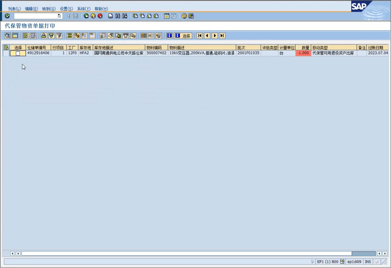
Task: Open the 列表(L) menu
Action: point(14,9)
